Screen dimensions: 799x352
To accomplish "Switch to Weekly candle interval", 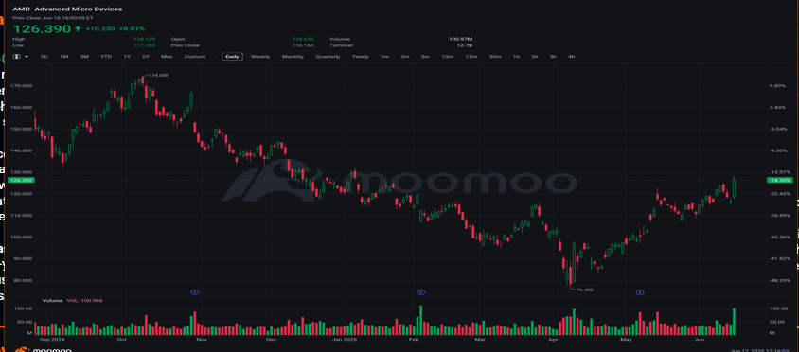I will coord(260,57).
